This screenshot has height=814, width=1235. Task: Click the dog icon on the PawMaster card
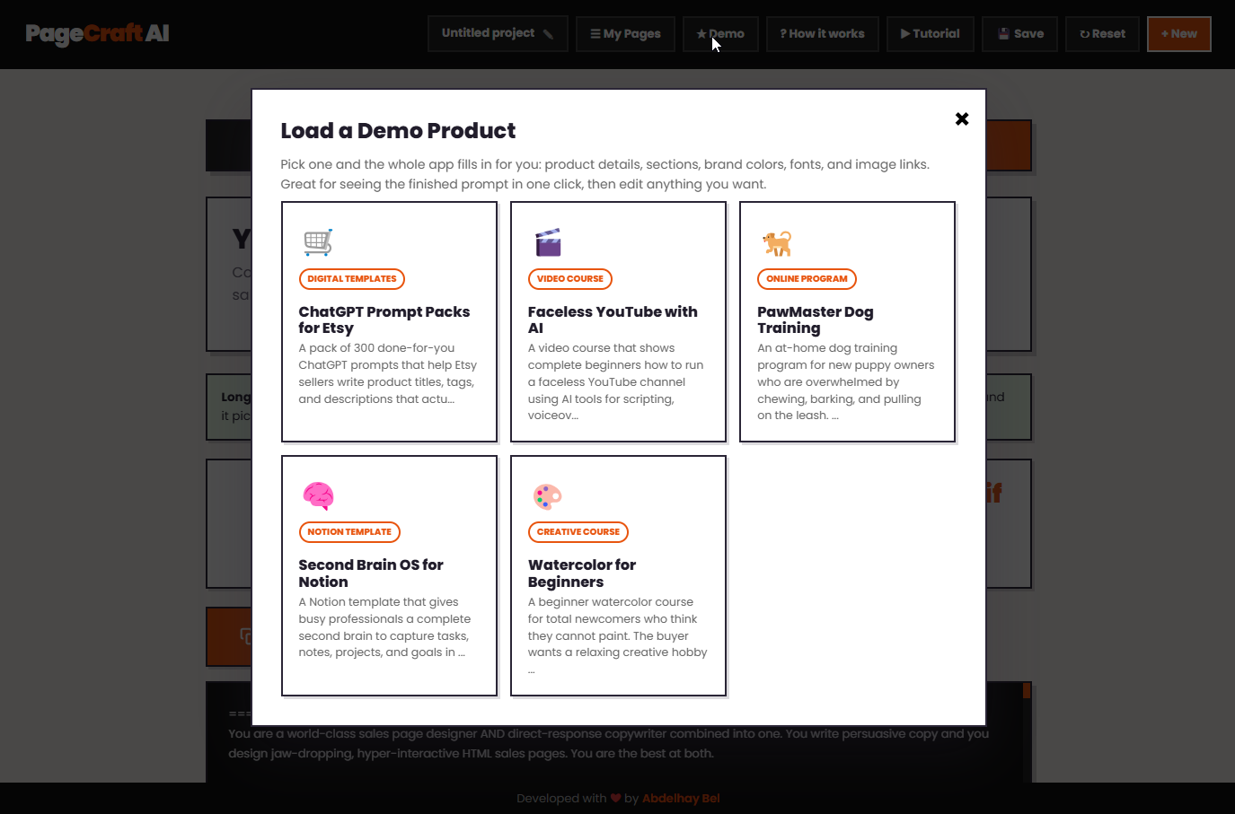(x=777, y=242)
